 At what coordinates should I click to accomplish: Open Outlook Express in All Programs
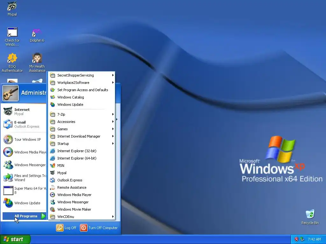(82, 180)
